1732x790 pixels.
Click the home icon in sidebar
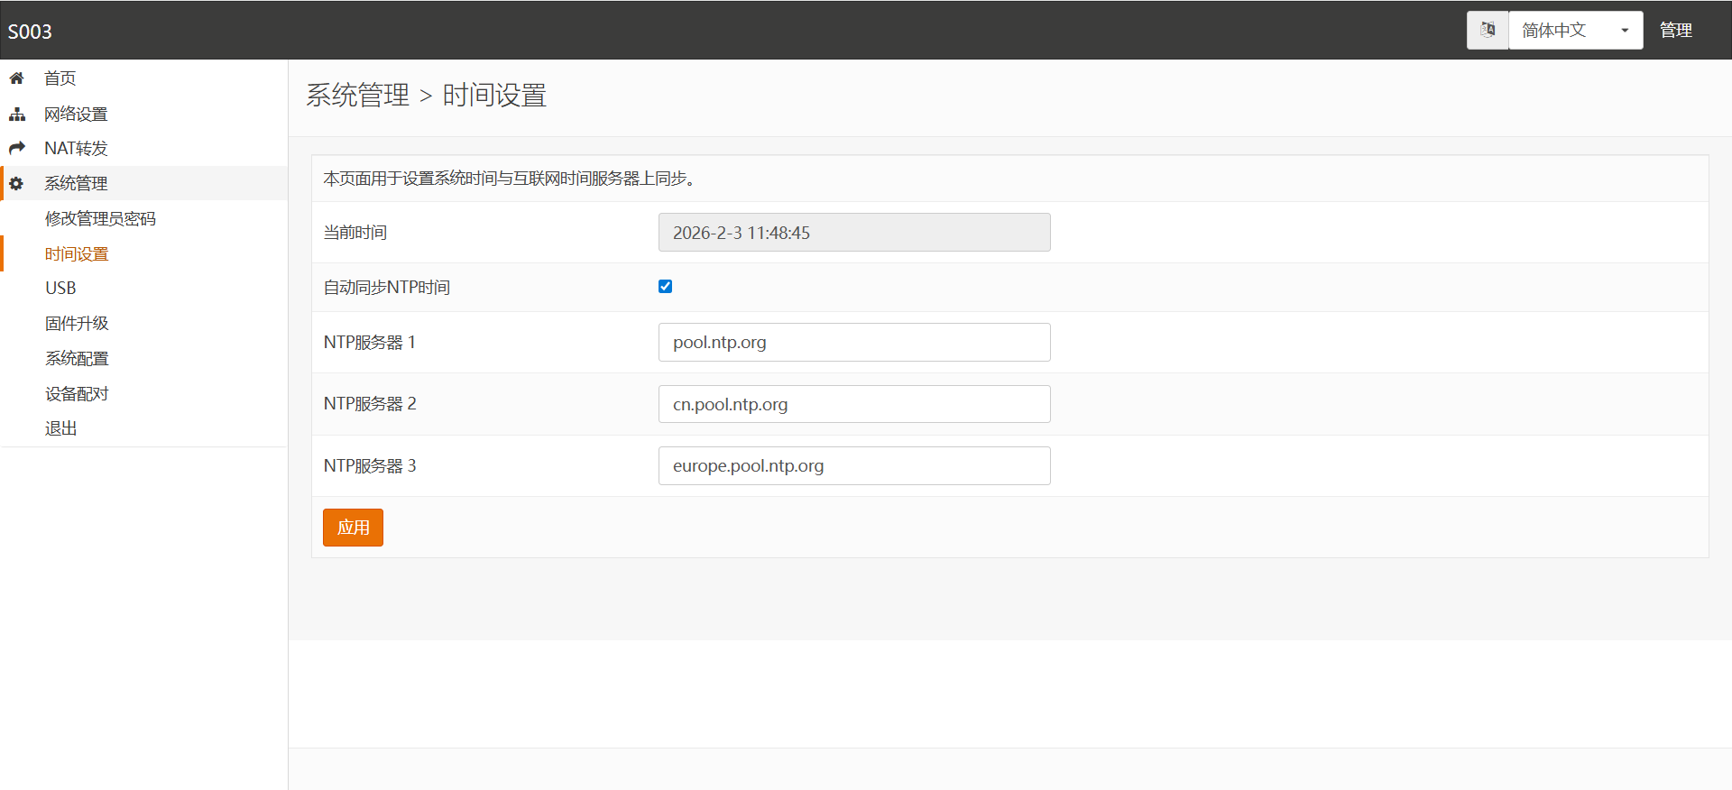(x=16, y=78)
